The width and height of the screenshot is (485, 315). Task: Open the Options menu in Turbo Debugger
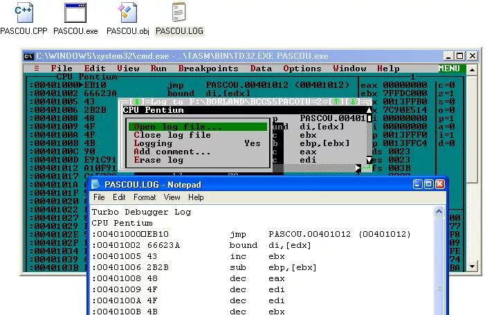pos(302,69)
